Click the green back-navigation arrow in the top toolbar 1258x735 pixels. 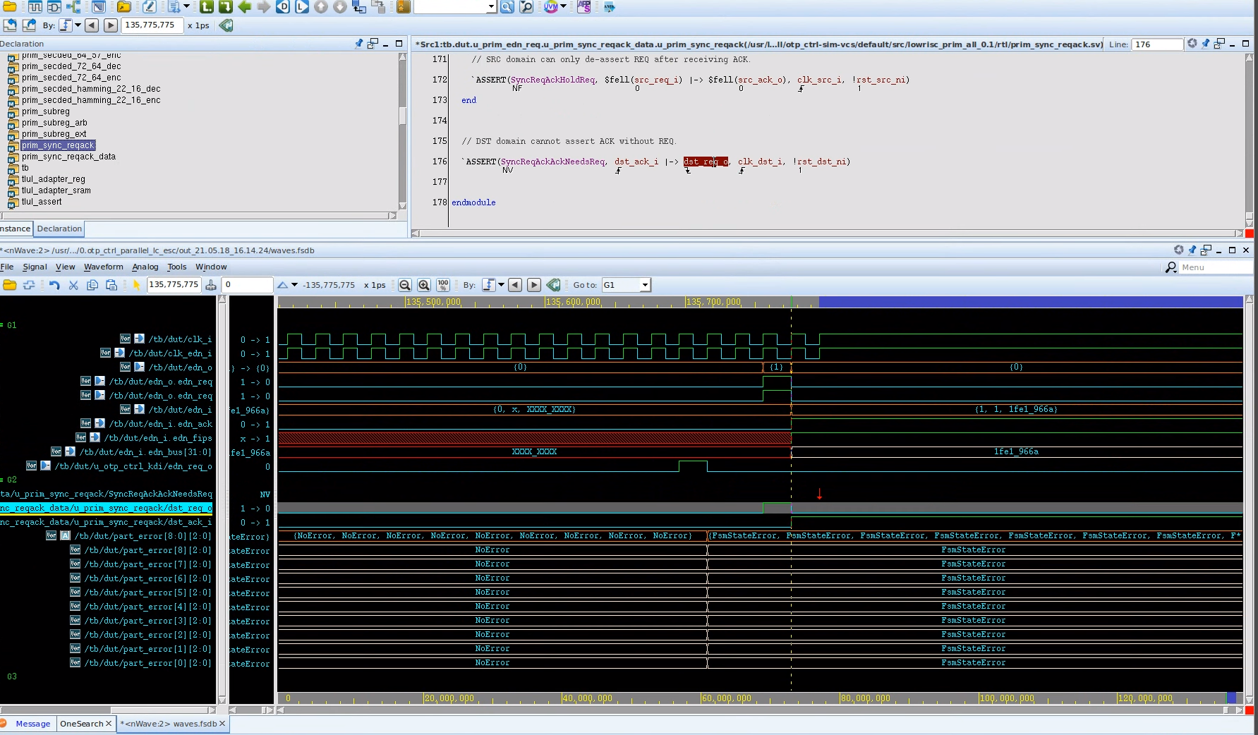pos(245,8)
